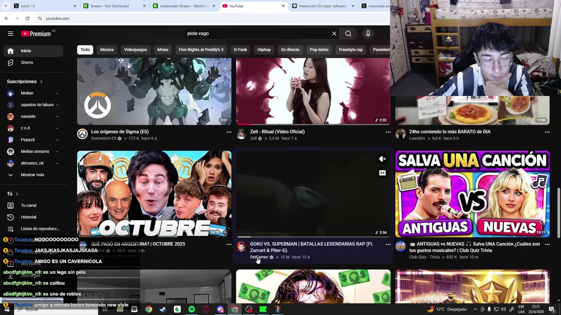Screen dimensions: 561x315
Task: Open the alenunez_ok subscription channel
Action: click(33, 163)
